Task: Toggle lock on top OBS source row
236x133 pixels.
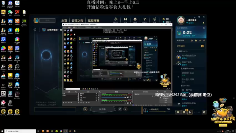Action: tap(99, 94)
